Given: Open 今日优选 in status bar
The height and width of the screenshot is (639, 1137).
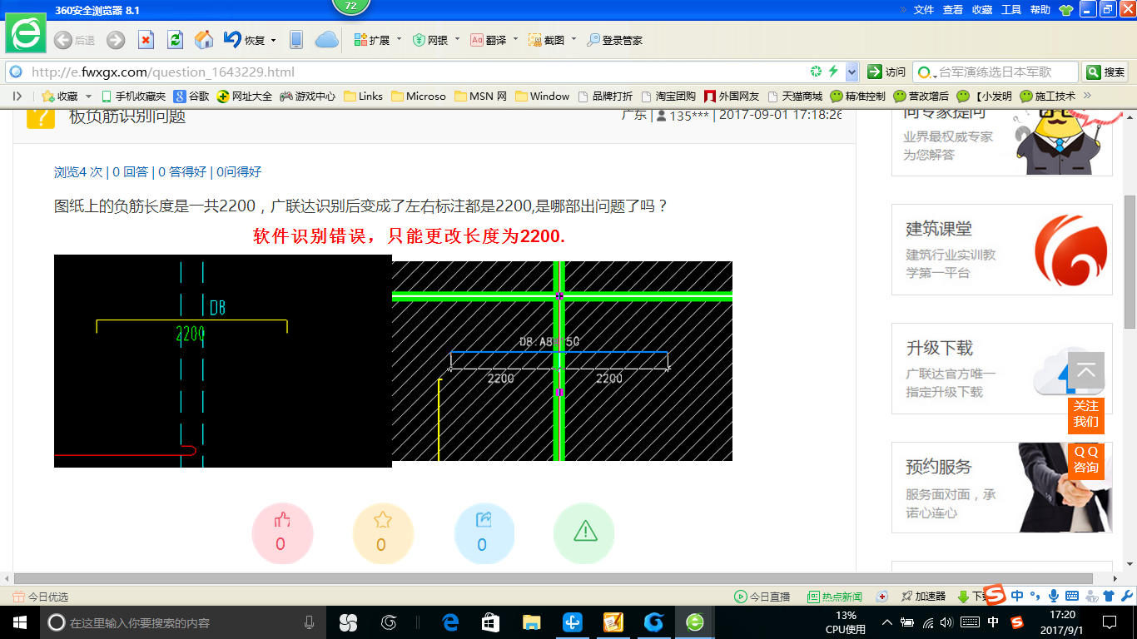Looking at the screenshot, I should tap(40, 597).
